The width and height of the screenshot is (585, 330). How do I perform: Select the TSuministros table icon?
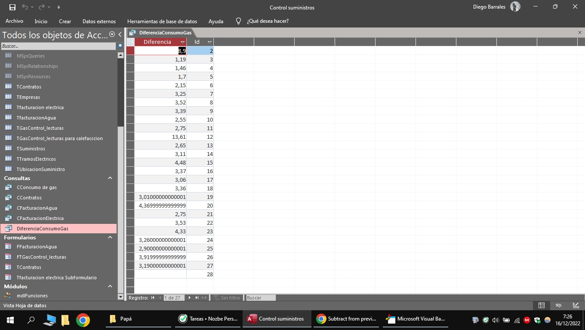[8, 148]
